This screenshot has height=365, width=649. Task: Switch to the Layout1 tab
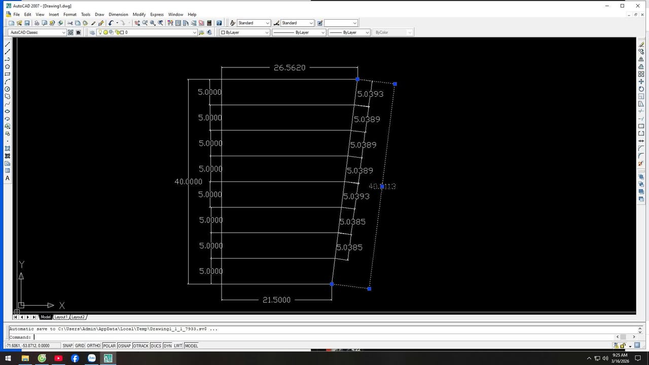[61, 317]
